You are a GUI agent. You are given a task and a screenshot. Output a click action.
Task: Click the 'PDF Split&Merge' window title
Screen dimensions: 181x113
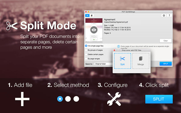[129, 12]
